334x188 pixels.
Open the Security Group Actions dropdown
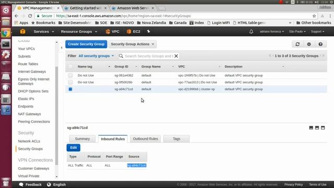[x=133, y=44]
